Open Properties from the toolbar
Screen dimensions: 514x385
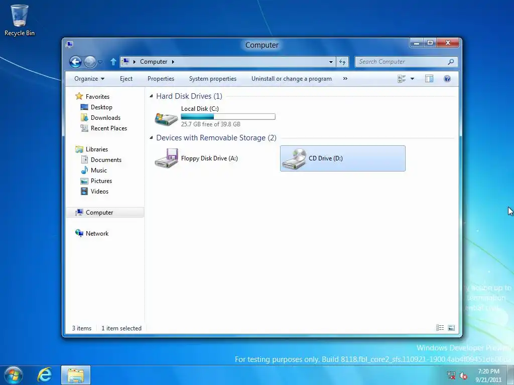(161, 79)
